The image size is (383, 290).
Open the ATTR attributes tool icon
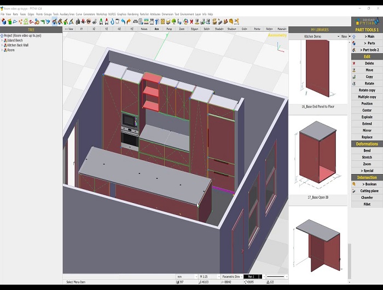click(x=135, y=21)
